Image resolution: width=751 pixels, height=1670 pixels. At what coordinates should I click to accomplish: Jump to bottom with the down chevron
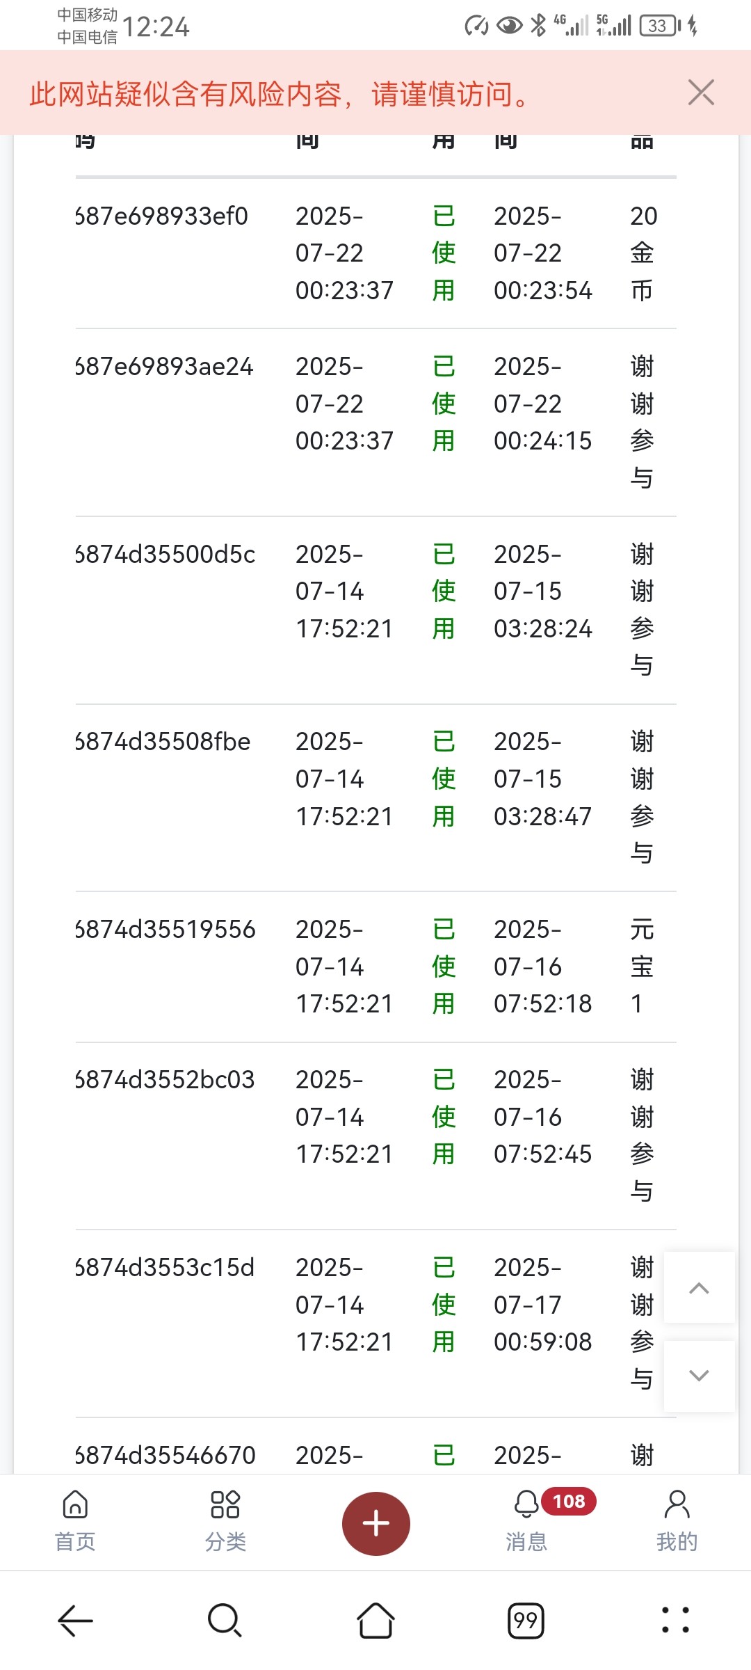pyautogui.click(x=699, y=1376)
